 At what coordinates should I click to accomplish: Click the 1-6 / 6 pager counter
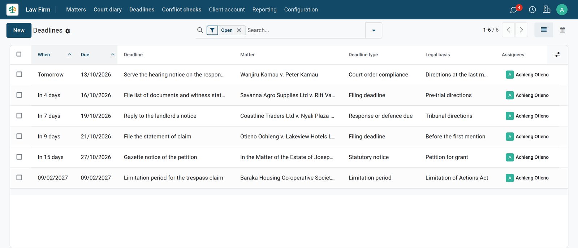click(491, 30)
